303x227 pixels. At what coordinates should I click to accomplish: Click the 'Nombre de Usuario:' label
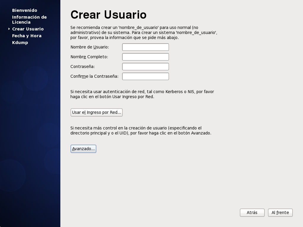90,47
